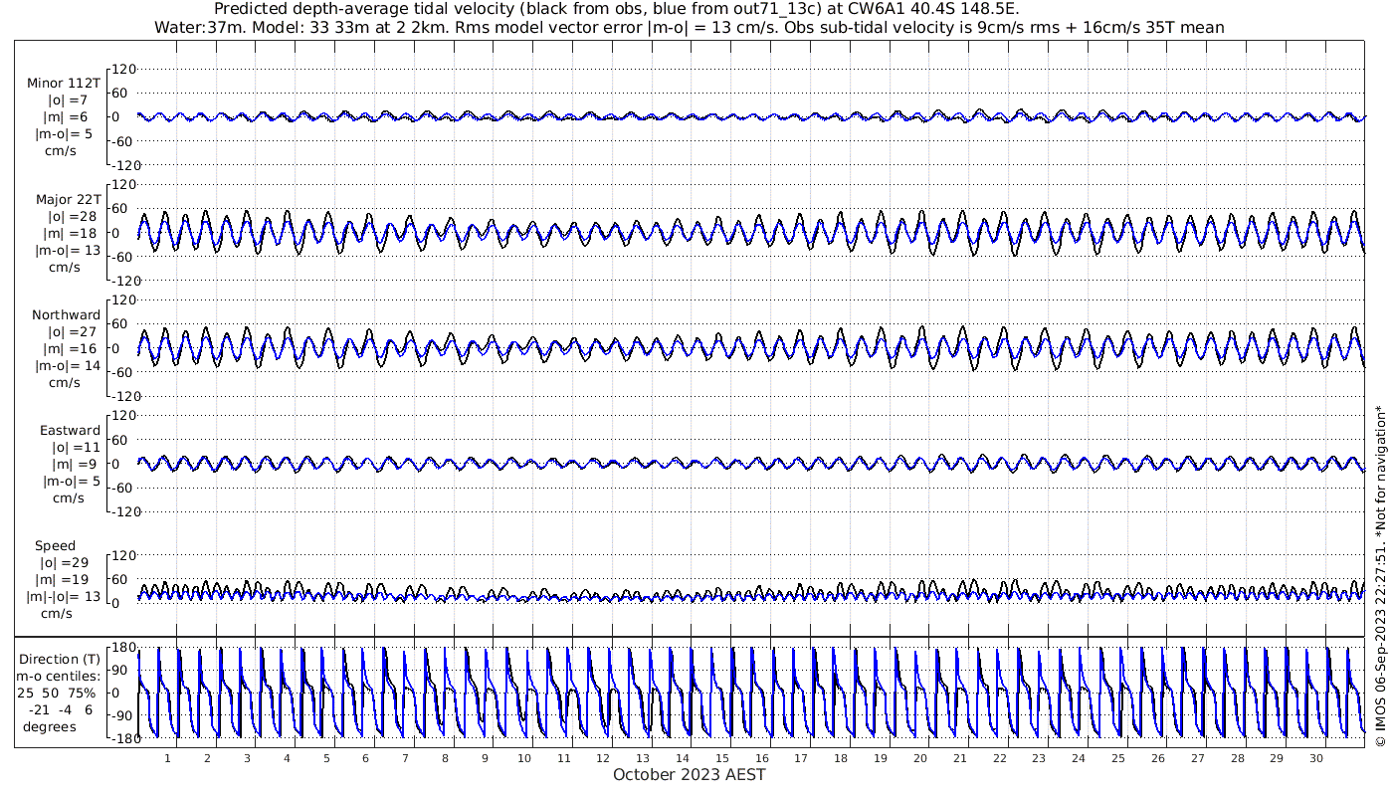Click the 'Direction (T)' panel label

[60, 659]
